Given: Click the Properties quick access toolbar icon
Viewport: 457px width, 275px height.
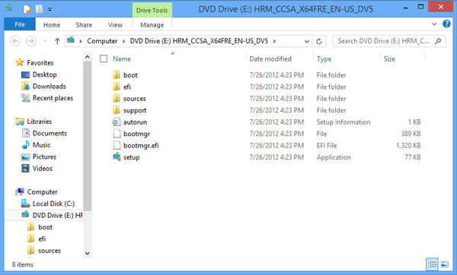Looking at the screenshot, I should [27, 9].
